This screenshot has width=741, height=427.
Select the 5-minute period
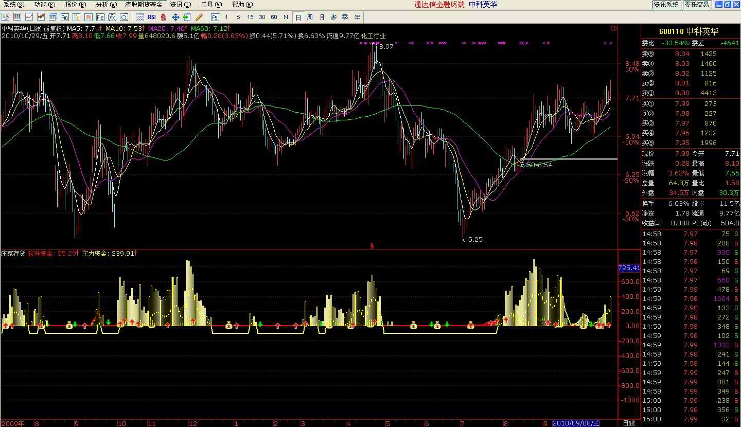tap(238, 17)
